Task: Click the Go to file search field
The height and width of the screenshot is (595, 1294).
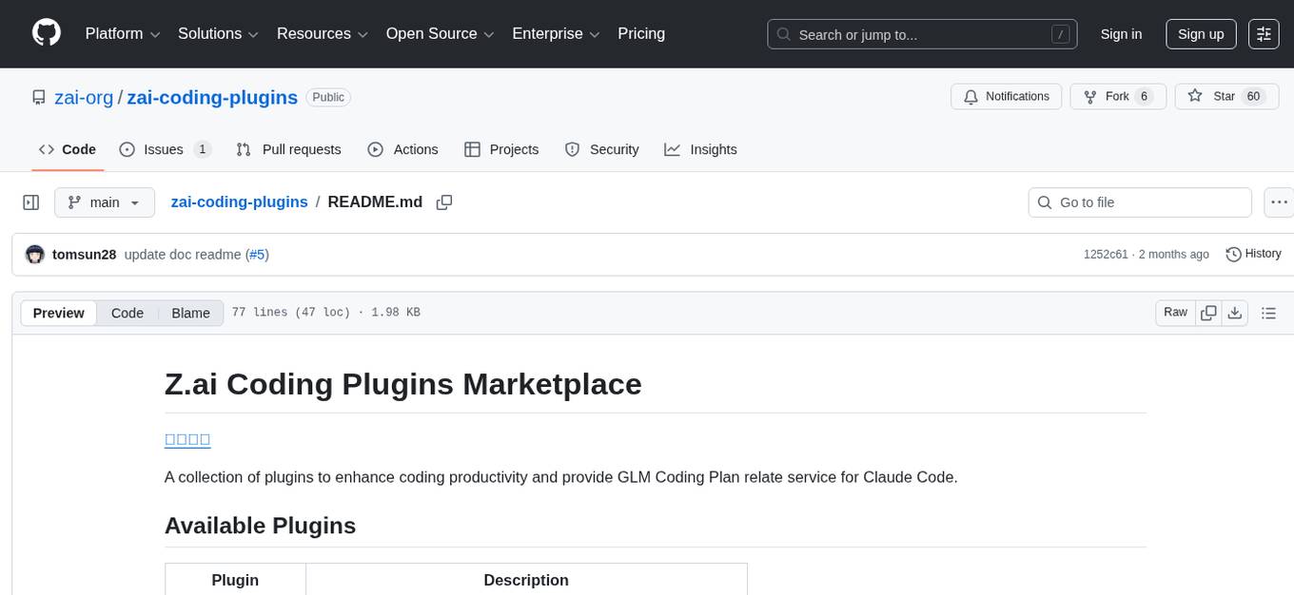Action: 1139,202
